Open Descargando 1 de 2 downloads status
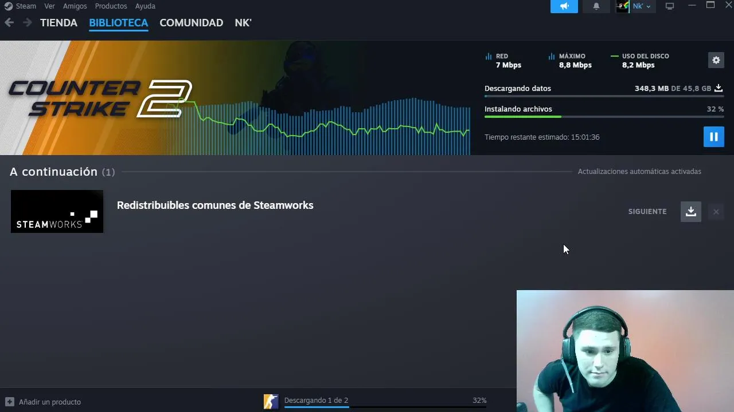This screenshot has height=412, width=734. click(x=316, y=401)
